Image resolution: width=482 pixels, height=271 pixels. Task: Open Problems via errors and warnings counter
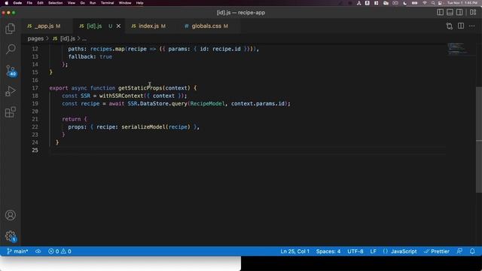pyautogui.click(x=59, y=251)
